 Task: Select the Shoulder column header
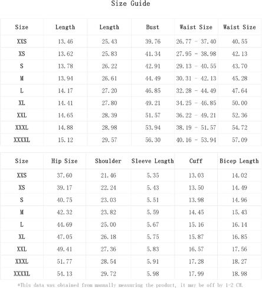(108, 161)
